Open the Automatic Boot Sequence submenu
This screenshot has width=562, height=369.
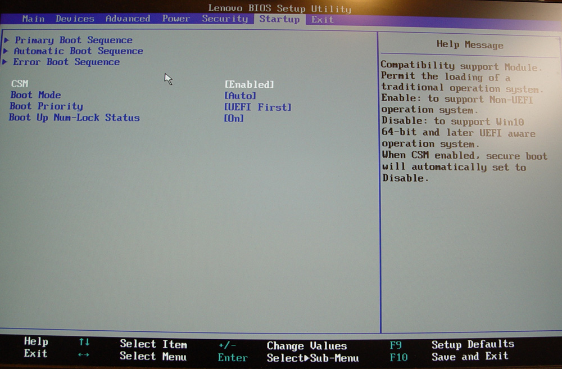click(79, 51)
